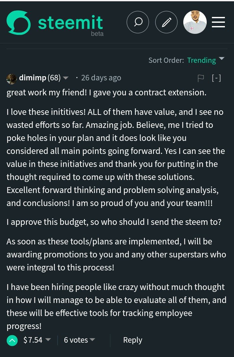Image resolution: width=234 pixels, height=357 pixels.
Task: Tap the pencil compose post icon
Action: 166,22
